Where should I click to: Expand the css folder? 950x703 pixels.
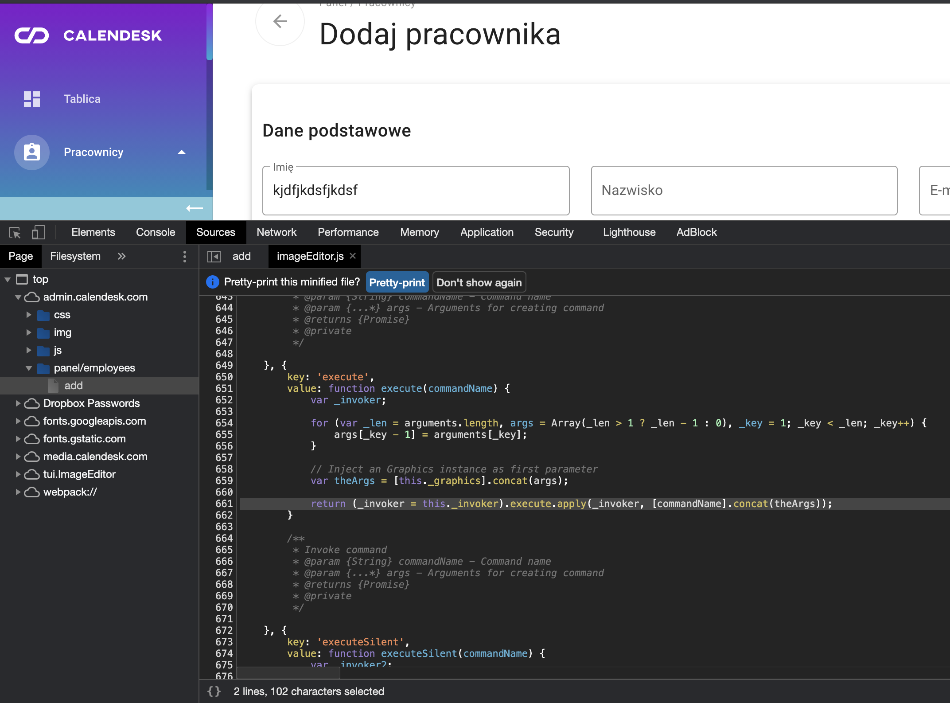pyautogui.click(x=29, y=315)
